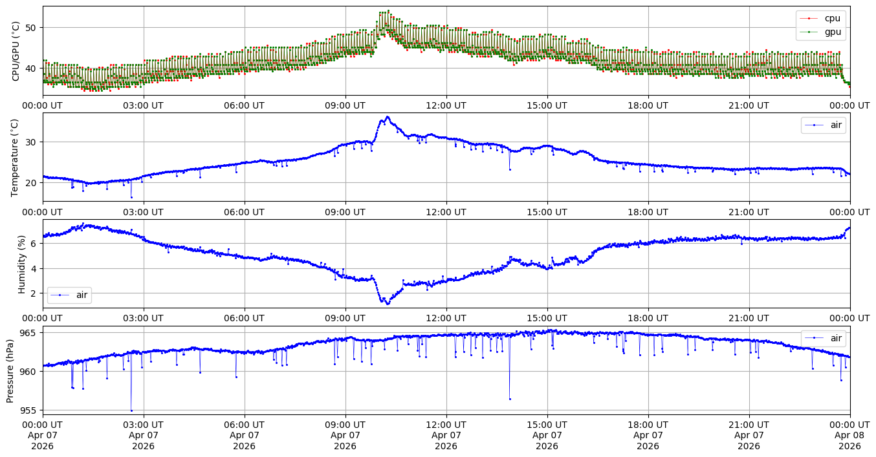Click the lowest pressure spike before 03:00 UT
876x457 pixels.
tap(131, 410)
